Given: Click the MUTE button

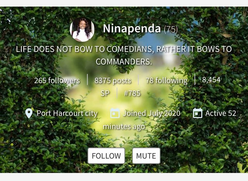Looking at the screenshot, I should [x=146, y=156].
